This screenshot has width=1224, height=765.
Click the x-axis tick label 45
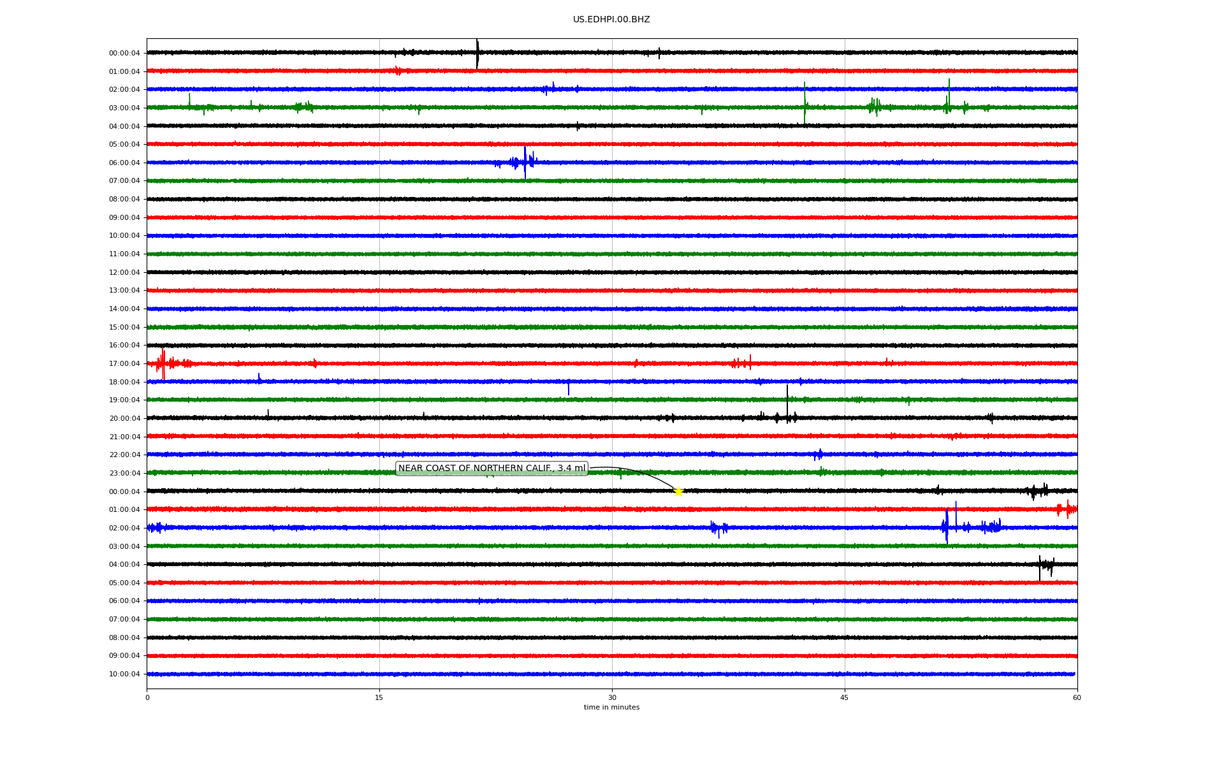pyautogui.click(x=845, y=697)
